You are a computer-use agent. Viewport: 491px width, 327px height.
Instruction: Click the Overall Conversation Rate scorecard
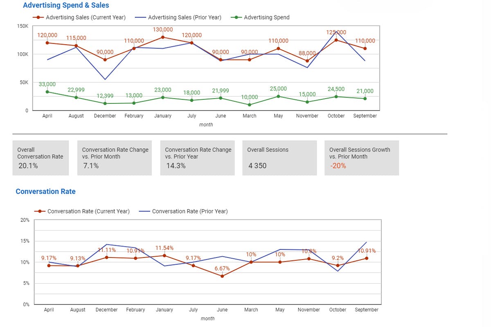41,158
